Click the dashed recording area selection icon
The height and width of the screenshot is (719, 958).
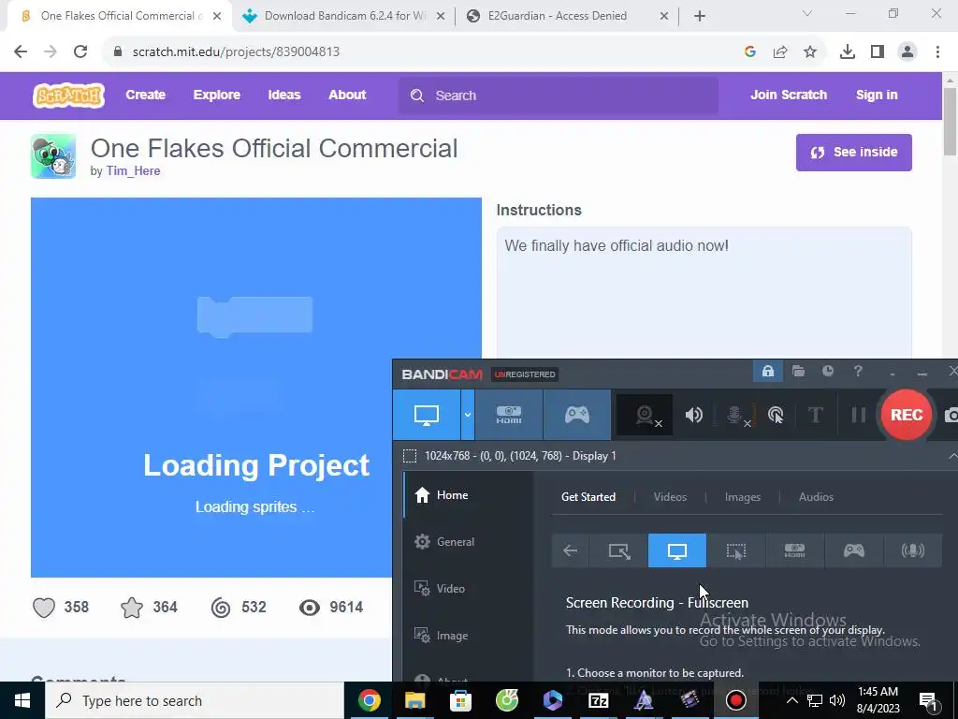coord(410,456)
